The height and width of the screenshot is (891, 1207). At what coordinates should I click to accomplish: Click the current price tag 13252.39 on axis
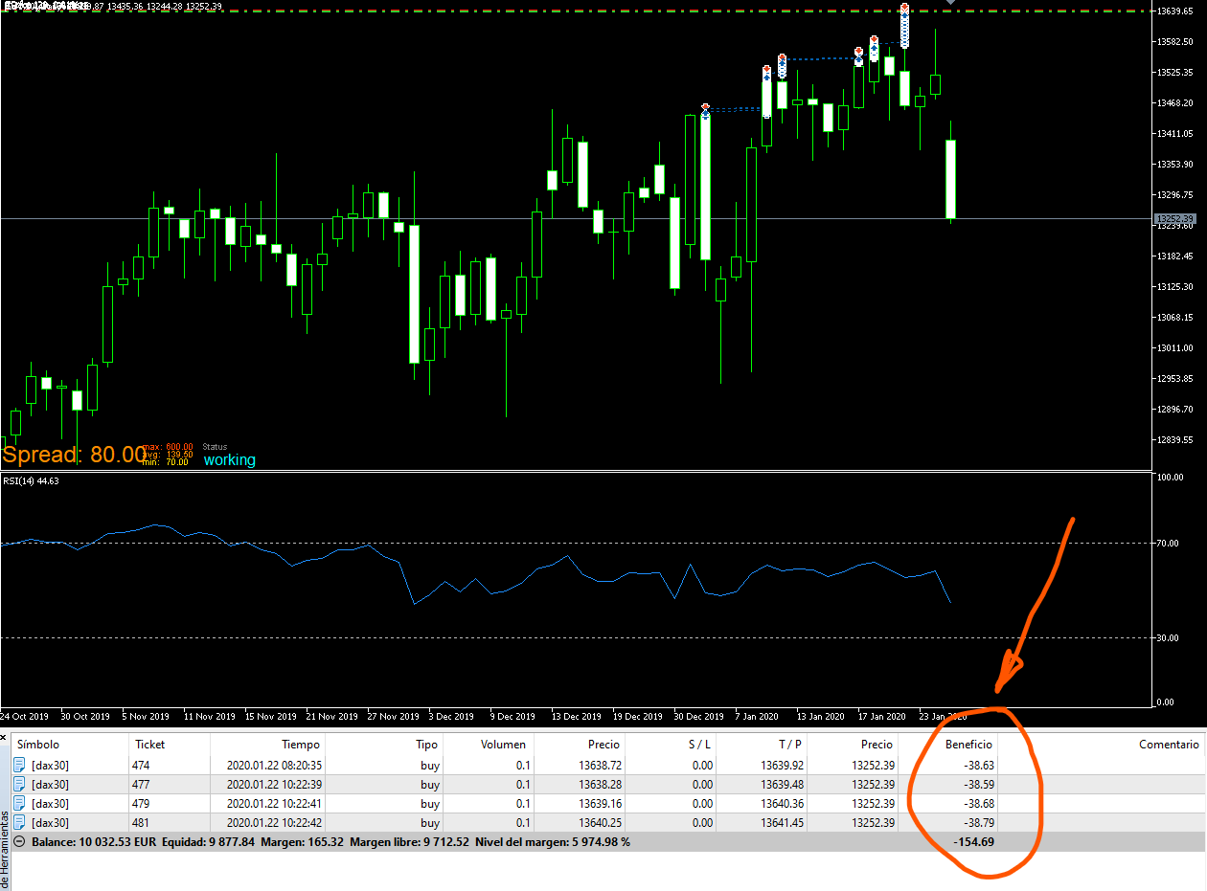tap(1175, 219)
